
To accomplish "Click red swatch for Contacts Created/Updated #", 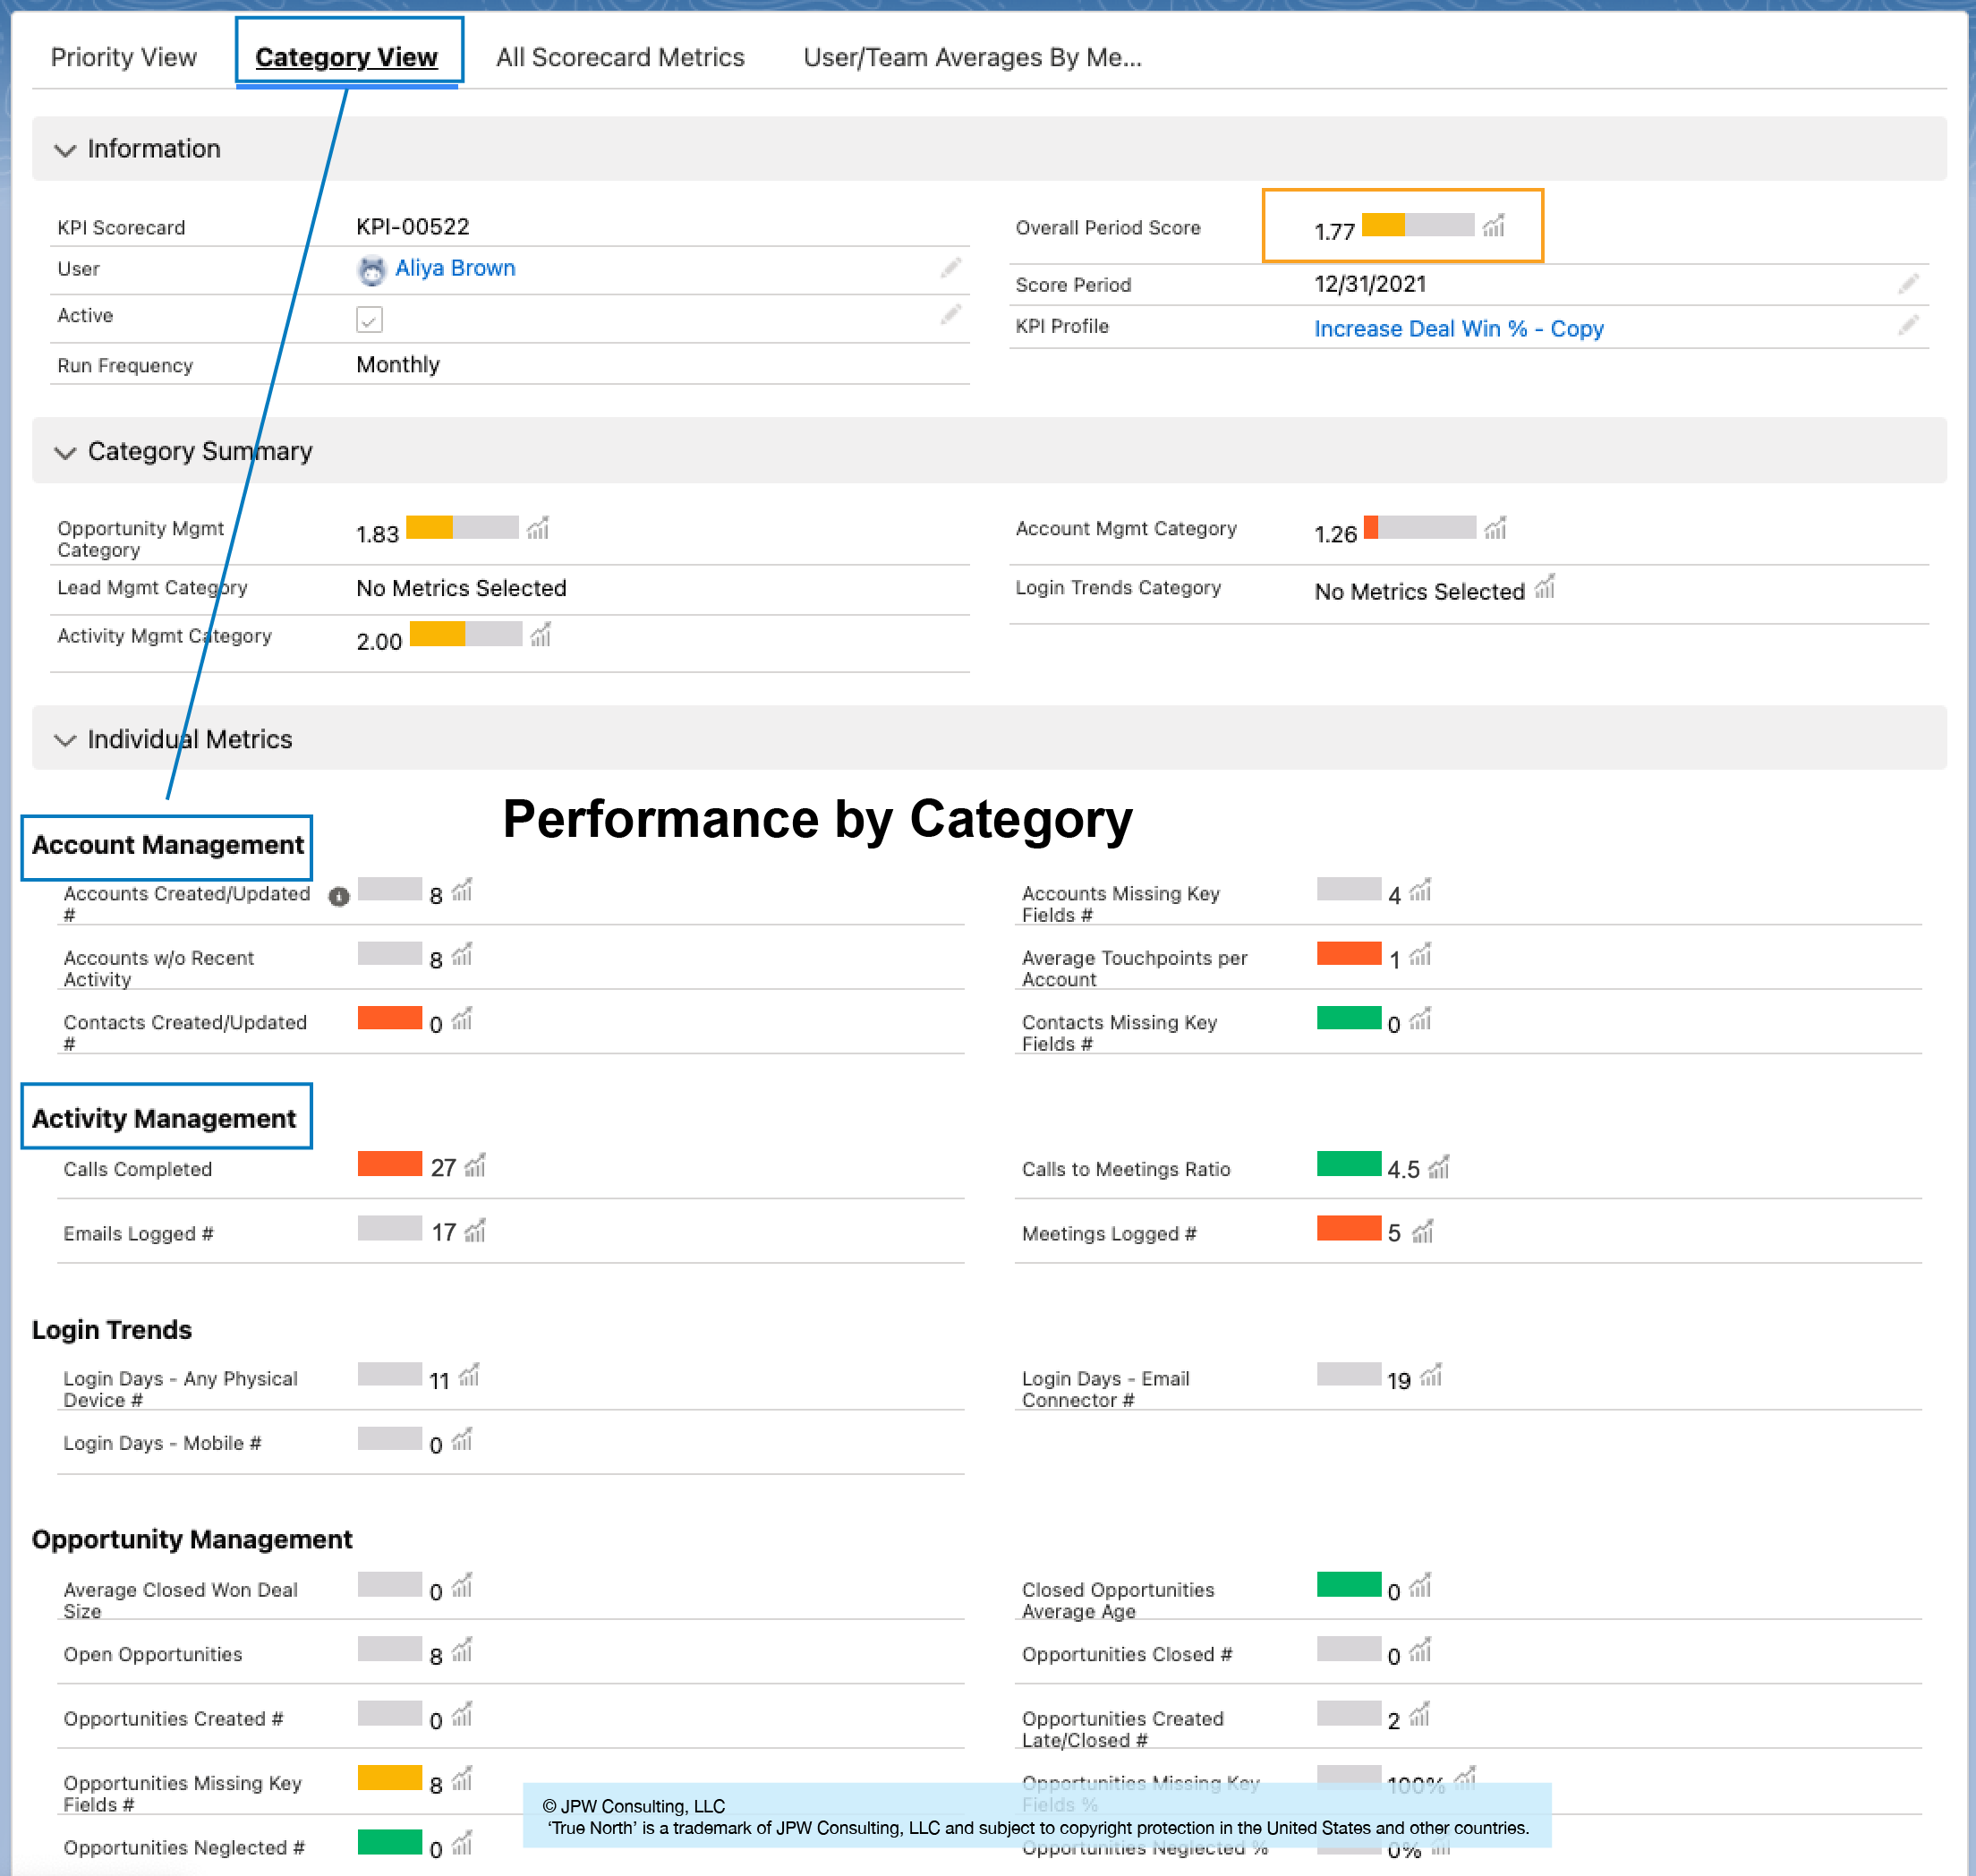I will click(x=390, y=1018).
